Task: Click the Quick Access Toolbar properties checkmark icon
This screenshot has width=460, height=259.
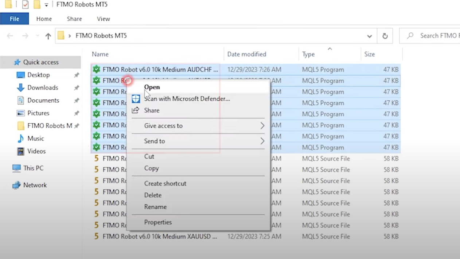Action: pyautogui.click(x=25, y=5)
